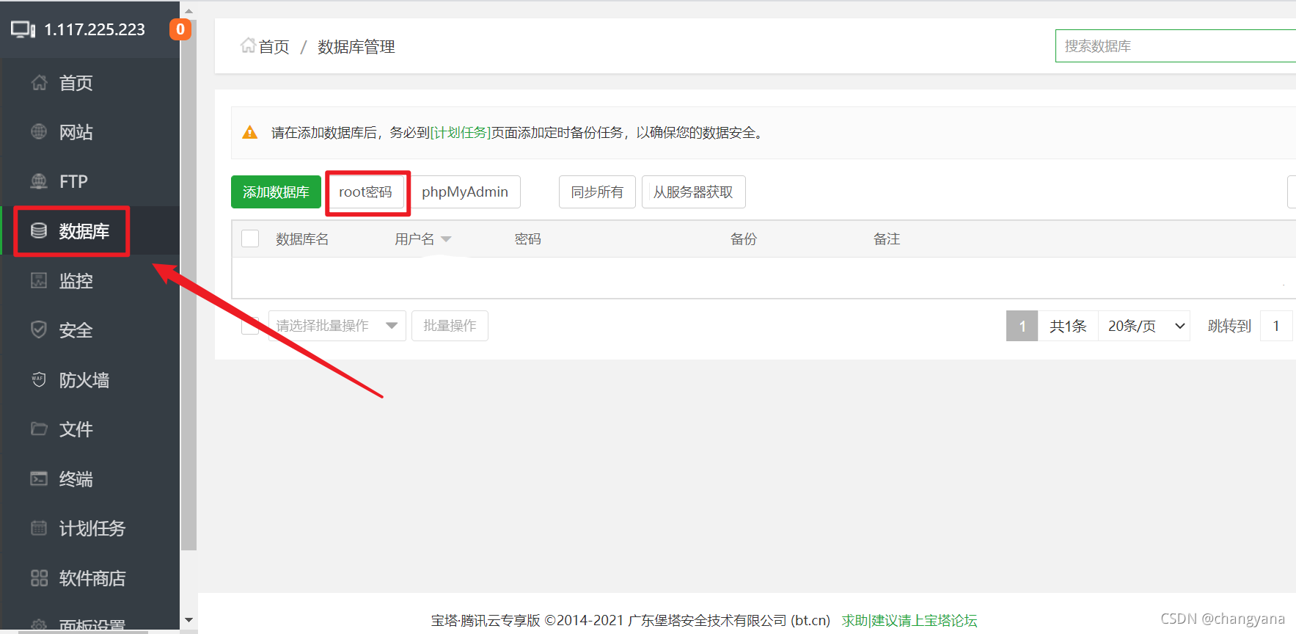Click the shield icon for 安全
The image size is (1296, 634).
coord(40,330)
